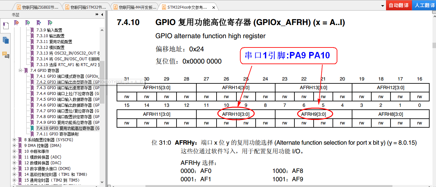Collapse the 7.4 GPIO 寄存器 node
Screen dimensions: 436x187
[21, 70]
